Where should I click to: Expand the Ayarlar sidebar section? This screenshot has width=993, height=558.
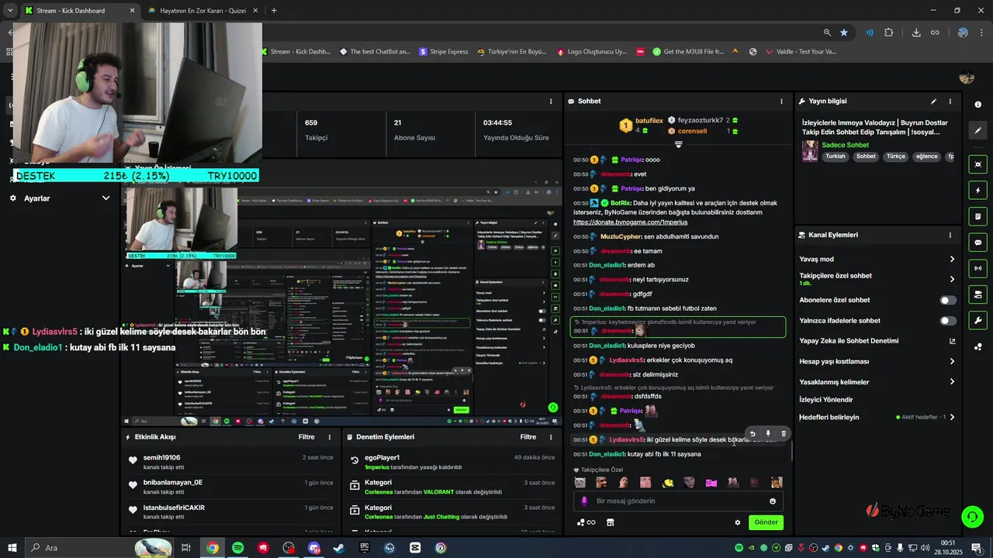pos(61,198)
